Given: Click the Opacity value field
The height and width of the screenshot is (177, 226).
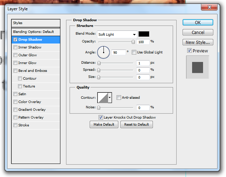Looking at the screenshot, I should click(x=143, y=42).
